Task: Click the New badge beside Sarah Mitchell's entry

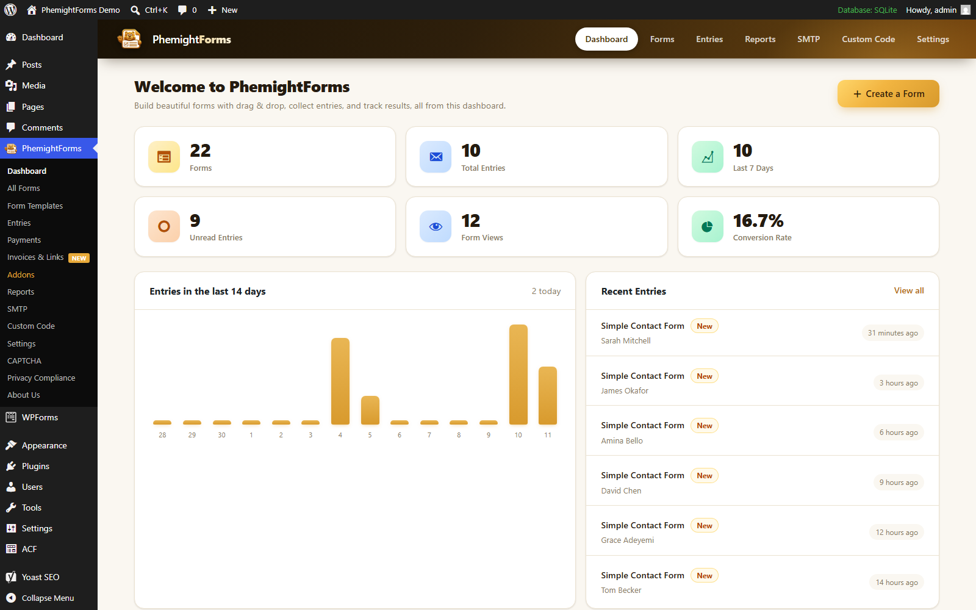Action: [705, 326]
